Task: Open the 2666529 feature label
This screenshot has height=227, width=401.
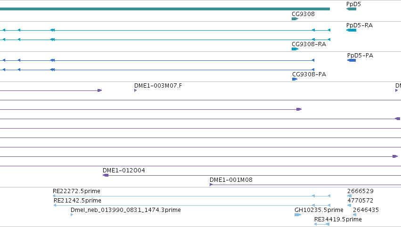Action: pyautogui.click(x=360, y=191)
